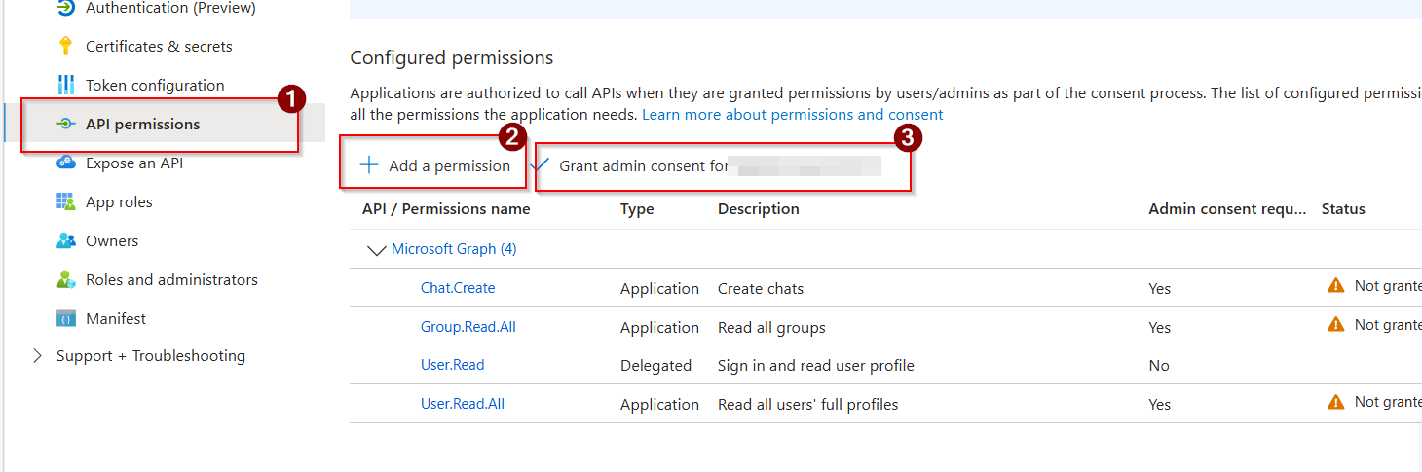This screenshot has height=472, width=1422.
Task: Click the Roles and administrators icon
Action: point(65,279)
